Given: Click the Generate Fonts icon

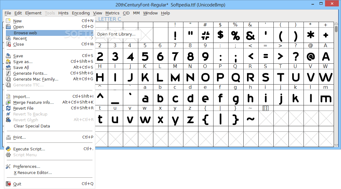Looking at the screenshot, I should pyautogui.click(x=8, y=73).
